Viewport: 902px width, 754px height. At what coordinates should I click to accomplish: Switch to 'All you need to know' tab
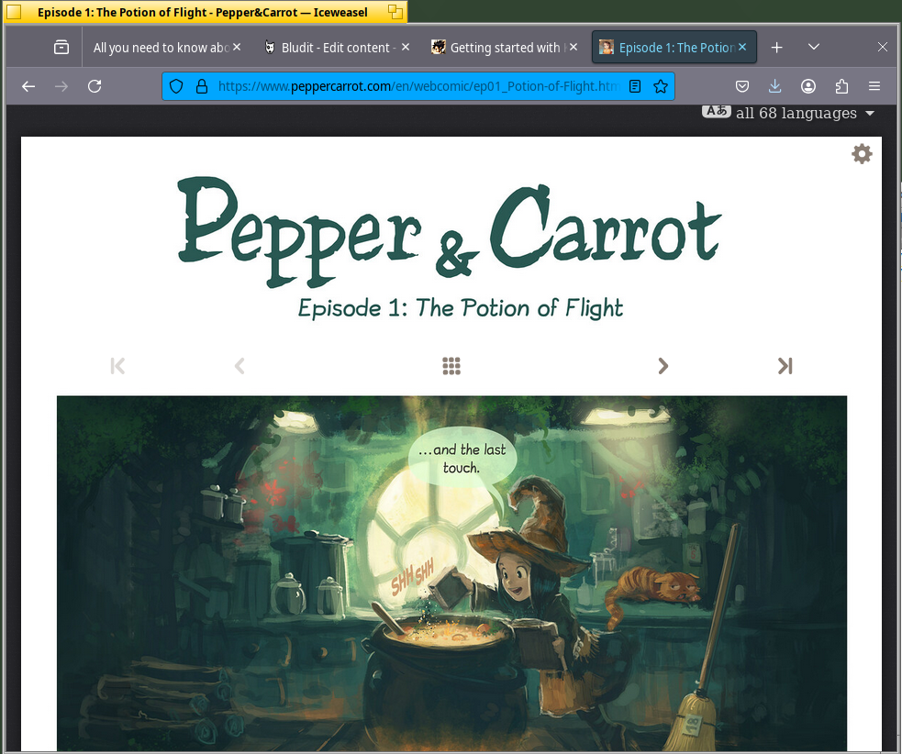click(x=161, y=48)
